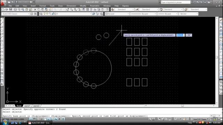Toggle Object Snap in status bar
Image resolution: width=223 pixels, height=125 pixels.
click(45, 119)
